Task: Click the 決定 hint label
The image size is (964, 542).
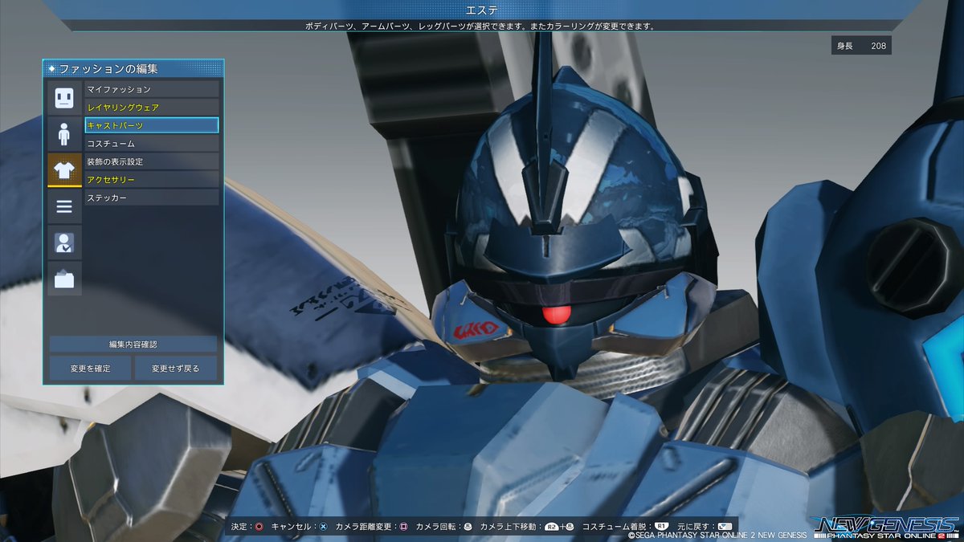Action: (239, 527)
